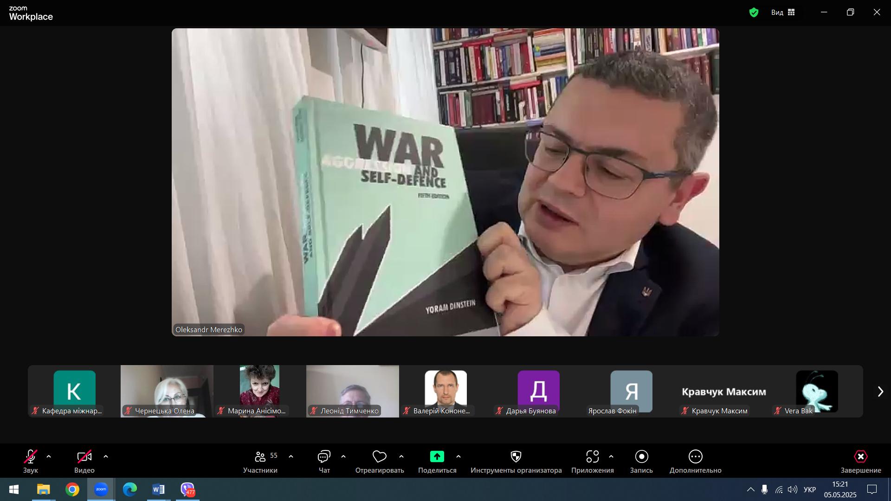The width and height of the screenshot is (891, 501).
Task: Open the Участники participants panel
Action: click(x=260, y=462)
